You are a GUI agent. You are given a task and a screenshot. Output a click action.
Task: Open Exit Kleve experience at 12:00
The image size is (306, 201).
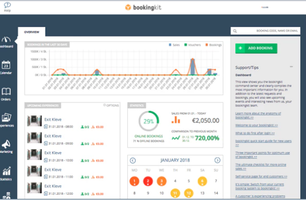coord(53,186)
